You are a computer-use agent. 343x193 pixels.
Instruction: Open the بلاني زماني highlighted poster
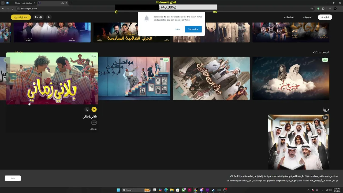tap(52, 78)
